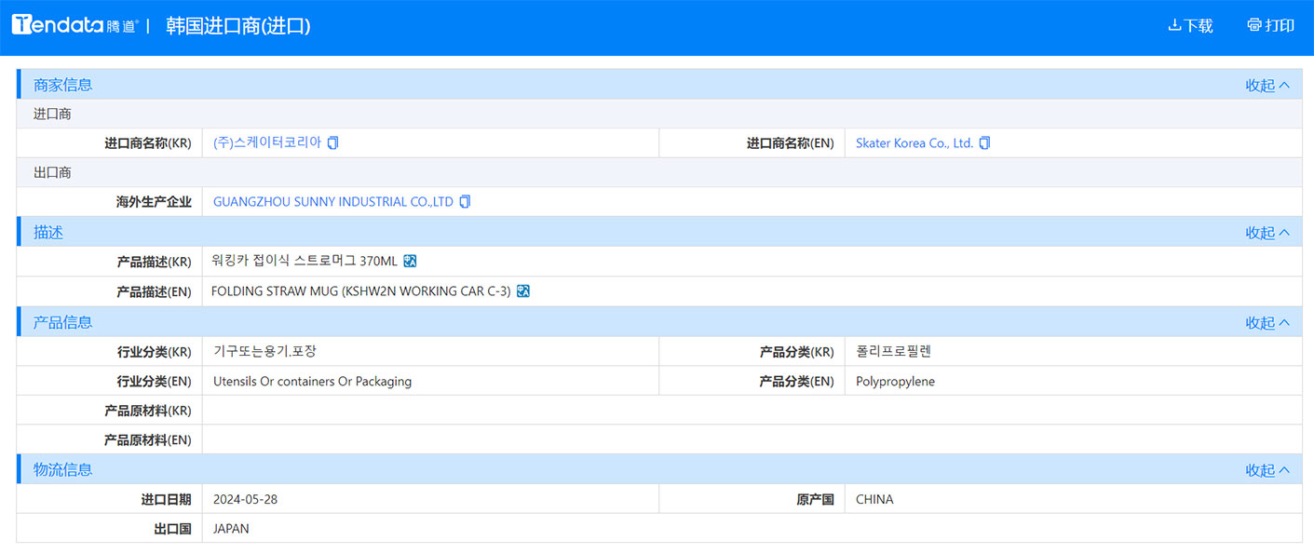Translate the FOLDING STRAW MUG description icon
The height and width of the screenshot is (554, 1314).
pos(523,291)
